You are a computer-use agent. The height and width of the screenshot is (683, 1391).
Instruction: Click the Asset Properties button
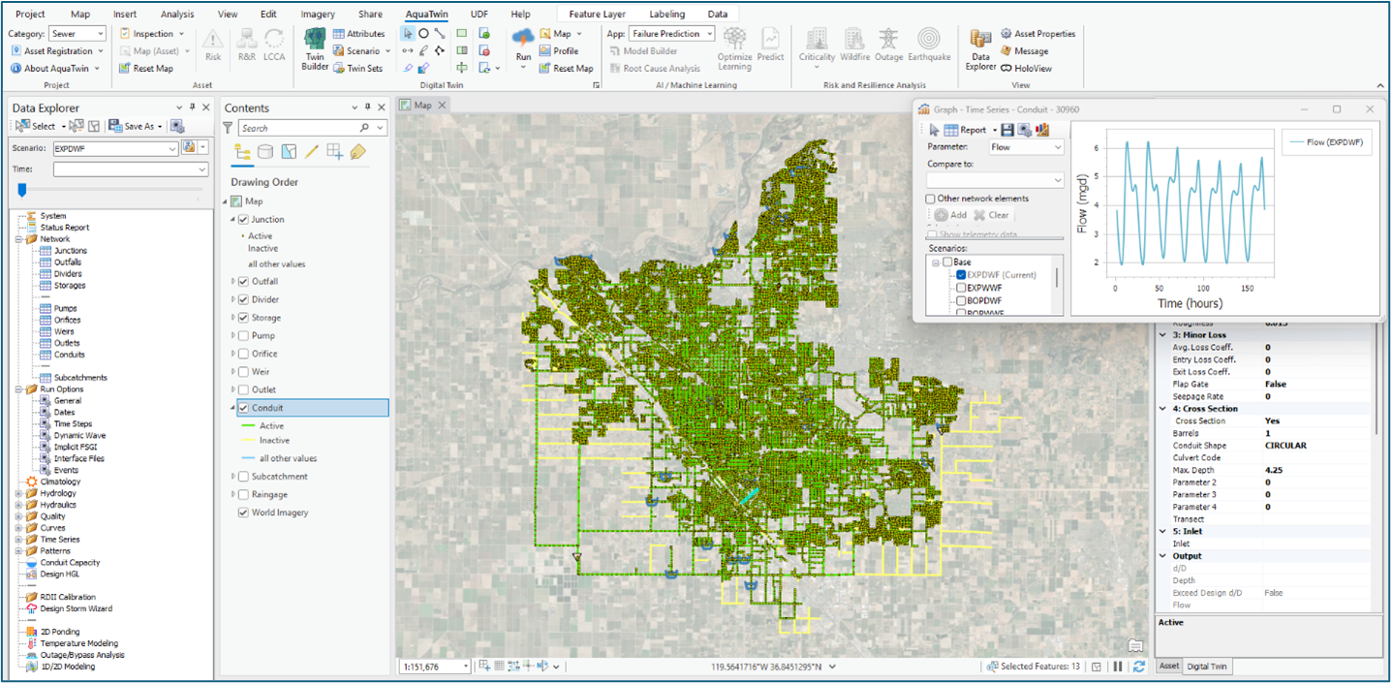1037,34
